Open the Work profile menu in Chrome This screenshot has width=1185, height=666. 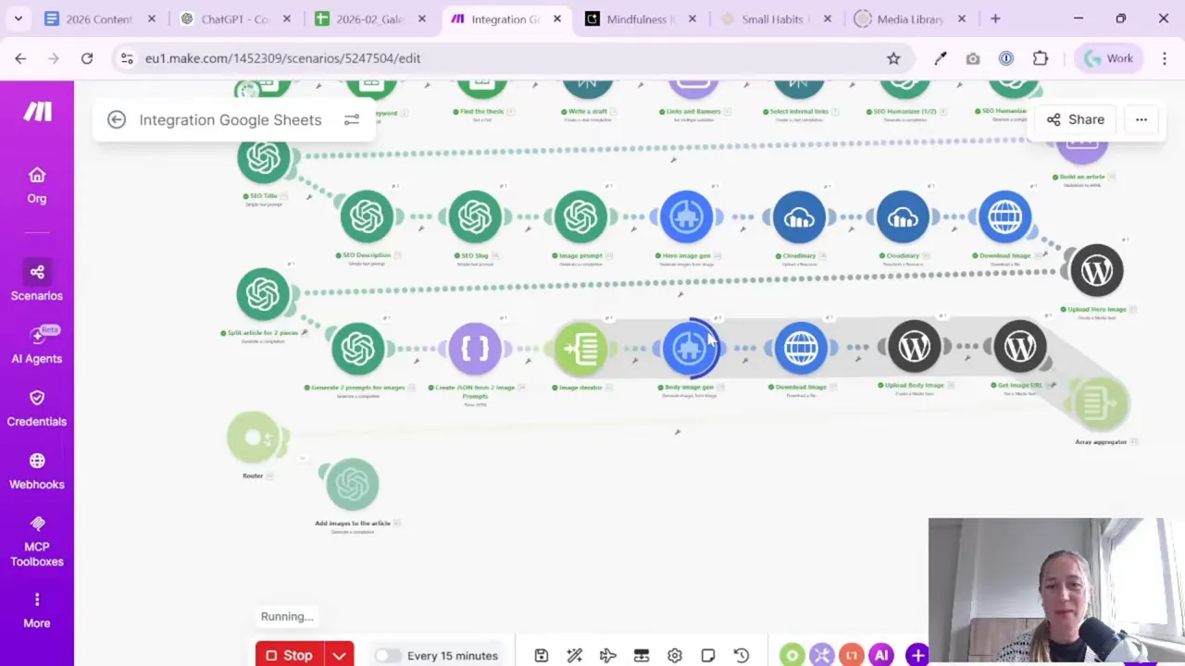click(x=1109, y=58)
